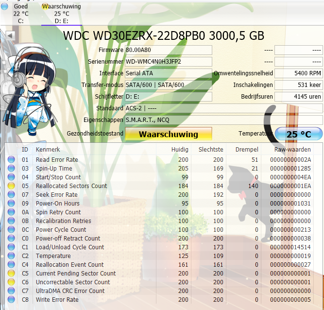The height and width of the screenshot is (310, 324).
Task: Select the Seek Error Rate row text
Action: [57, 194]
